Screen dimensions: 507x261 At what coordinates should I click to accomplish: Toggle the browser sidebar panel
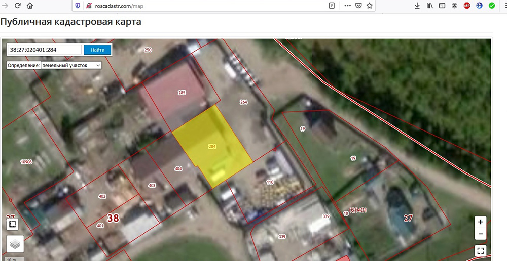pos(442,6)
